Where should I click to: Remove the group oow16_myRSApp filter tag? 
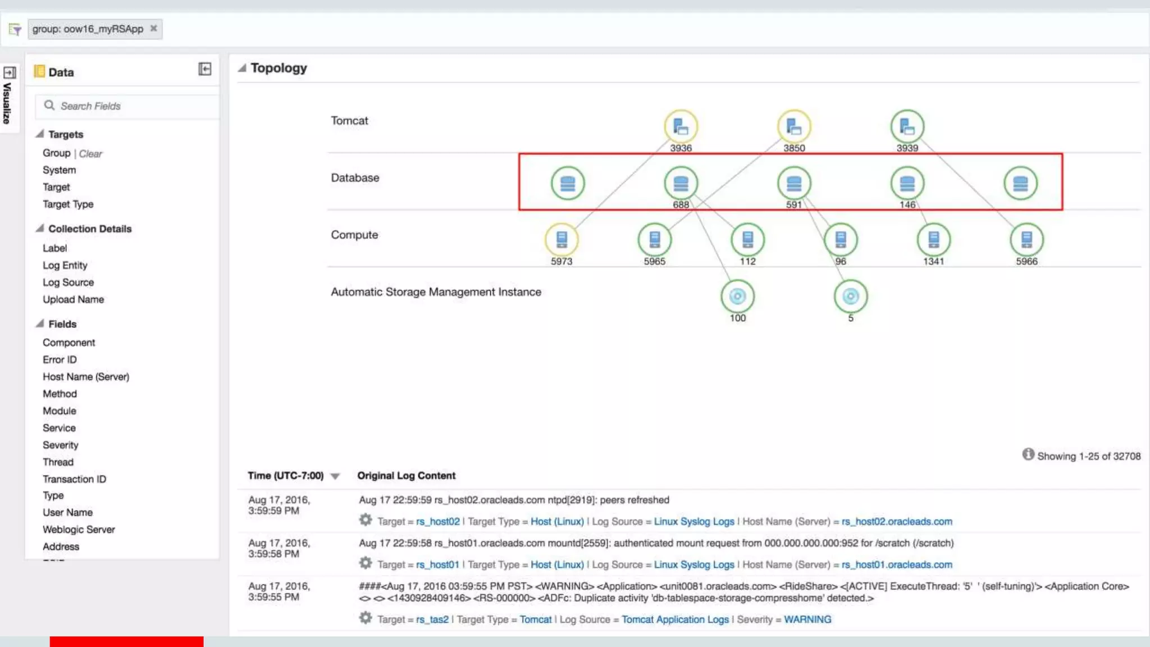(153, 29)
